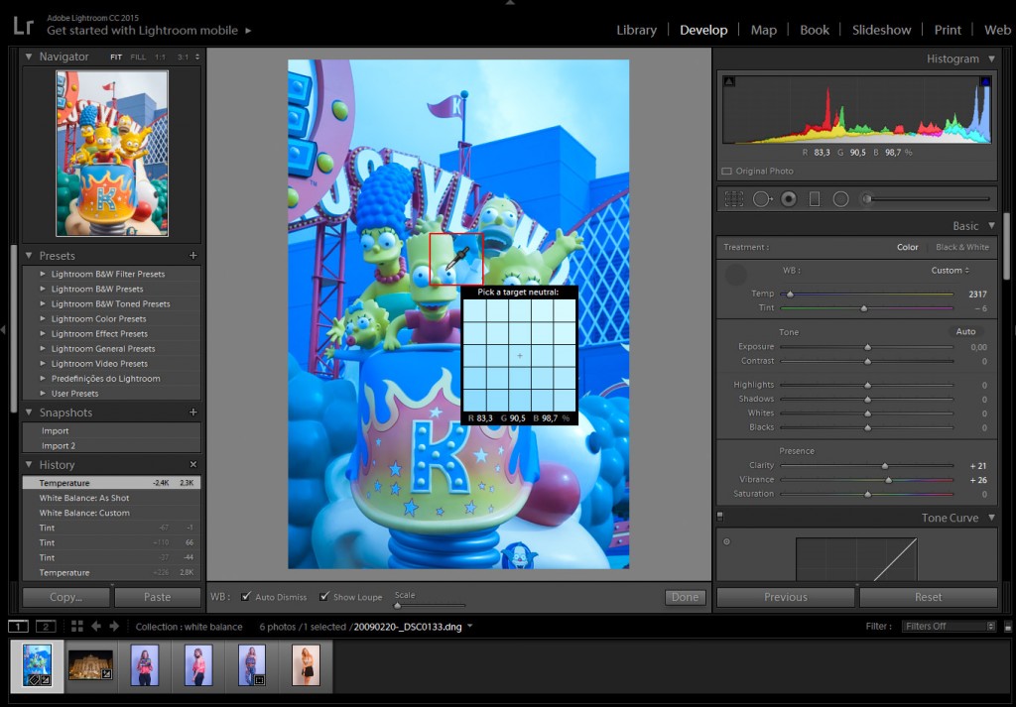Switch to the Book module

(814, 30)
